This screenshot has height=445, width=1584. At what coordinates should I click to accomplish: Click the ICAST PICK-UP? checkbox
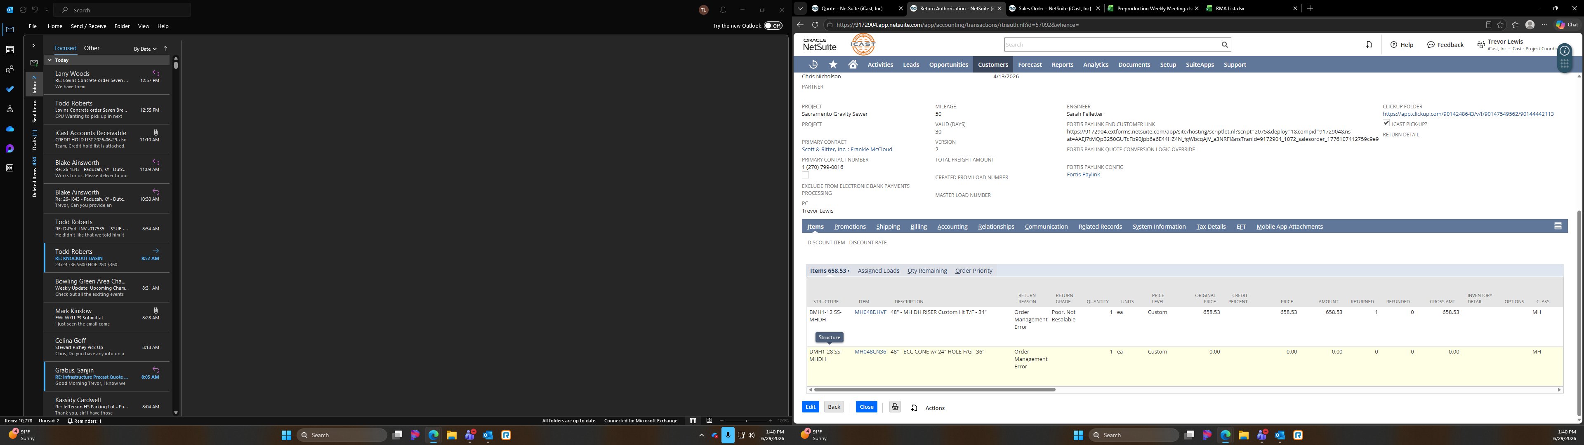pos(1386,124)
